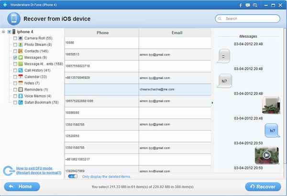Select the row with cheerschacha email
Viewport: 287px width, 196px height.
(138, 89)
